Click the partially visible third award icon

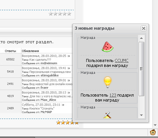(x=107, y=115)
